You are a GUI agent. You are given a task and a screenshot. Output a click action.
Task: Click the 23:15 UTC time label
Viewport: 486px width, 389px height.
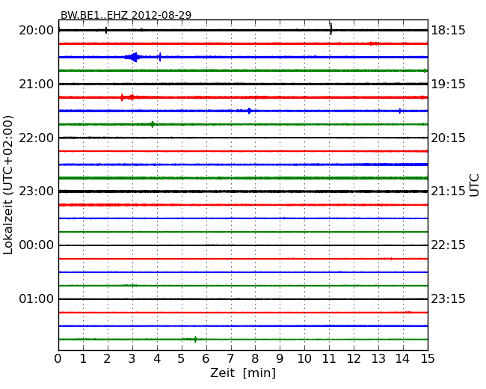coord(448,298)
